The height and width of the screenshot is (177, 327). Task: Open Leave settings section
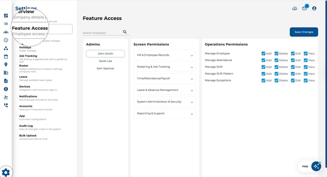tap(36, 78)
